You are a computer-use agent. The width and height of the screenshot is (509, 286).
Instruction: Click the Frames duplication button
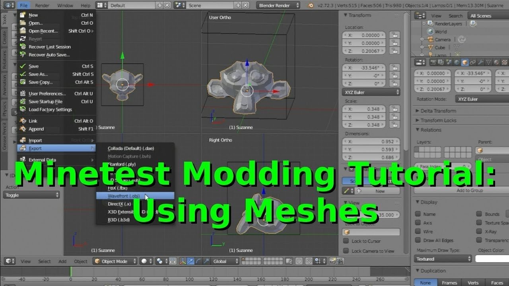(x=449, y=283)
